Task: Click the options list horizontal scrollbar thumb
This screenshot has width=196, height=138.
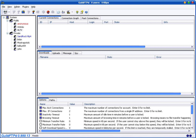Action: [81, 131]
